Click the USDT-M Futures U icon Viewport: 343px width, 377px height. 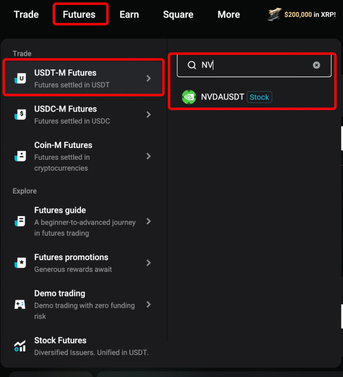pos(20,78)
